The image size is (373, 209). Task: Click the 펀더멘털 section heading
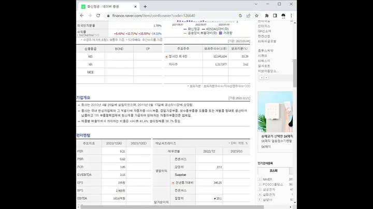pos(83,136)
